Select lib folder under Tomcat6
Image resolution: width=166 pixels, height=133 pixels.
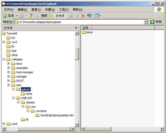tap(10, 46)
